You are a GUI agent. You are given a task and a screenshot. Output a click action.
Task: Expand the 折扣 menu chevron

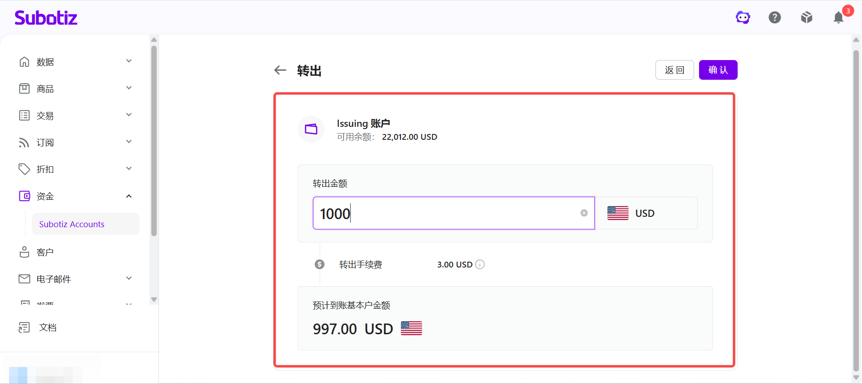click(129, 168)
